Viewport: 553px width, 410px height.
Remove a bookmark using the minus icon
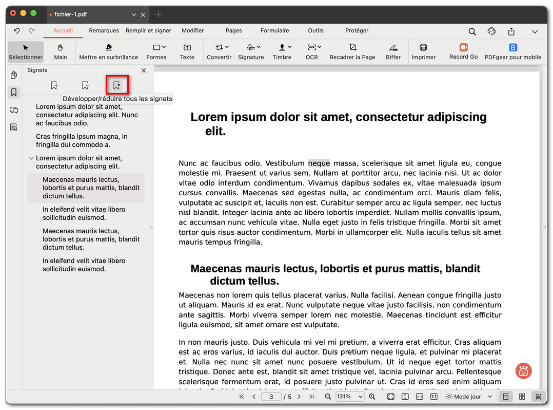pos(85,85)
